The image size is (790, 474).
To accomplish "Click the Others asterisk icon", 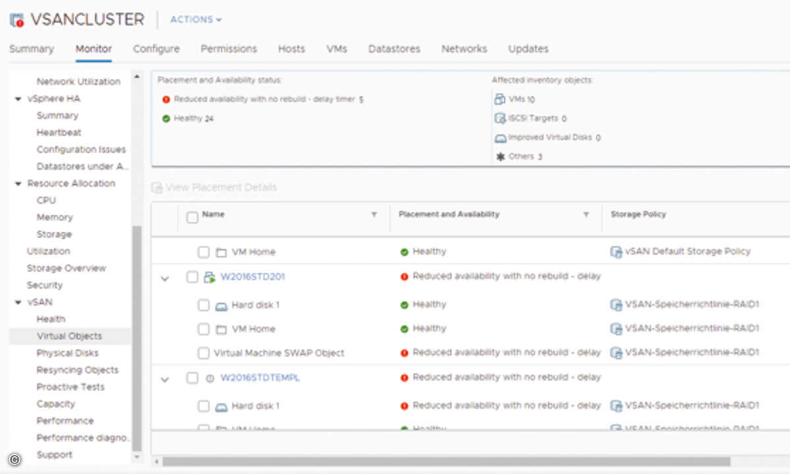I will pos(500,157).
